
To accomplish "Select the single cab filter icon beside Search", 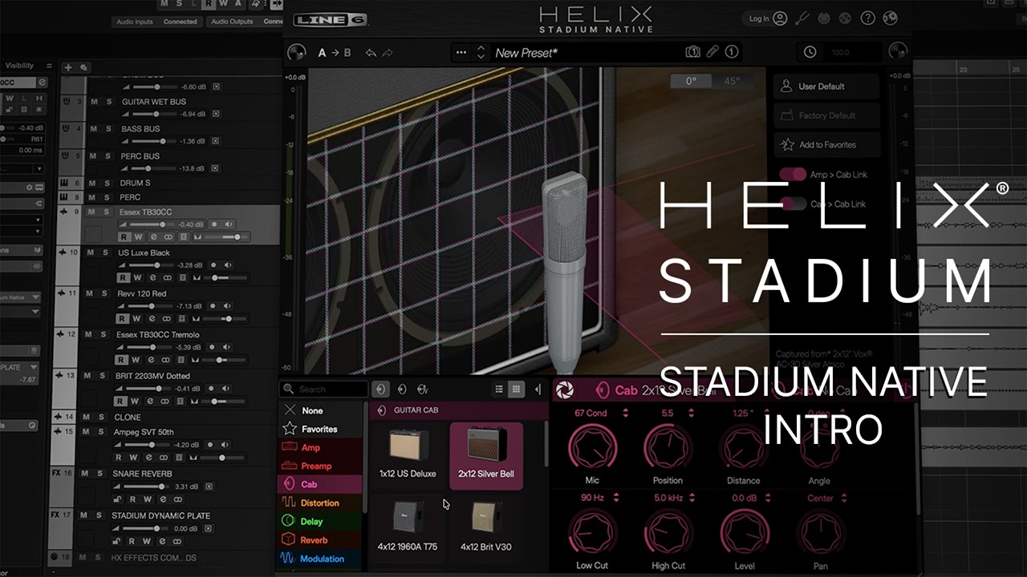I will click(381, 389).
